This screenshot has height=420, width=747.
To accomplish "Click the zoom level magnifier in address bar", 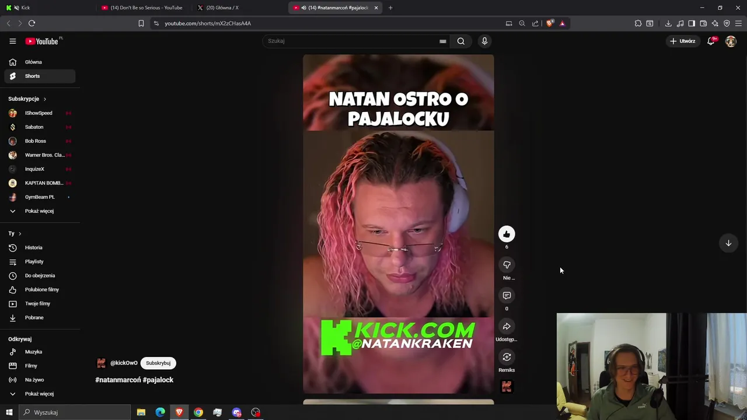I will pyautogui.click(x=522, y=23).
